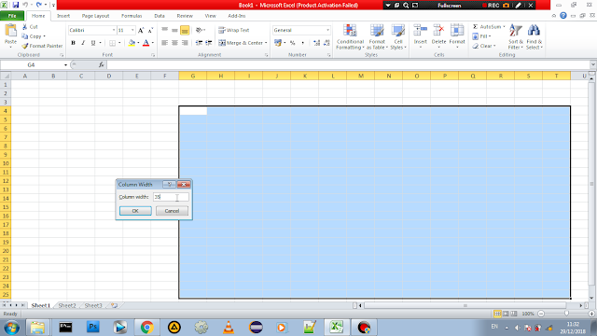Click OK in Column Width dialog
The image size is (597, 336).
[x=135, y=211]
